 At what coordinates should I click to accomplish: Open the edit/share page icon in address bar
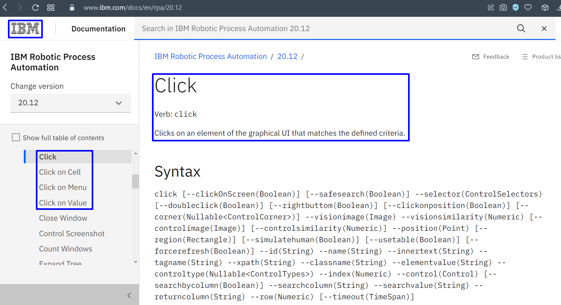click(x=491, y=7)
